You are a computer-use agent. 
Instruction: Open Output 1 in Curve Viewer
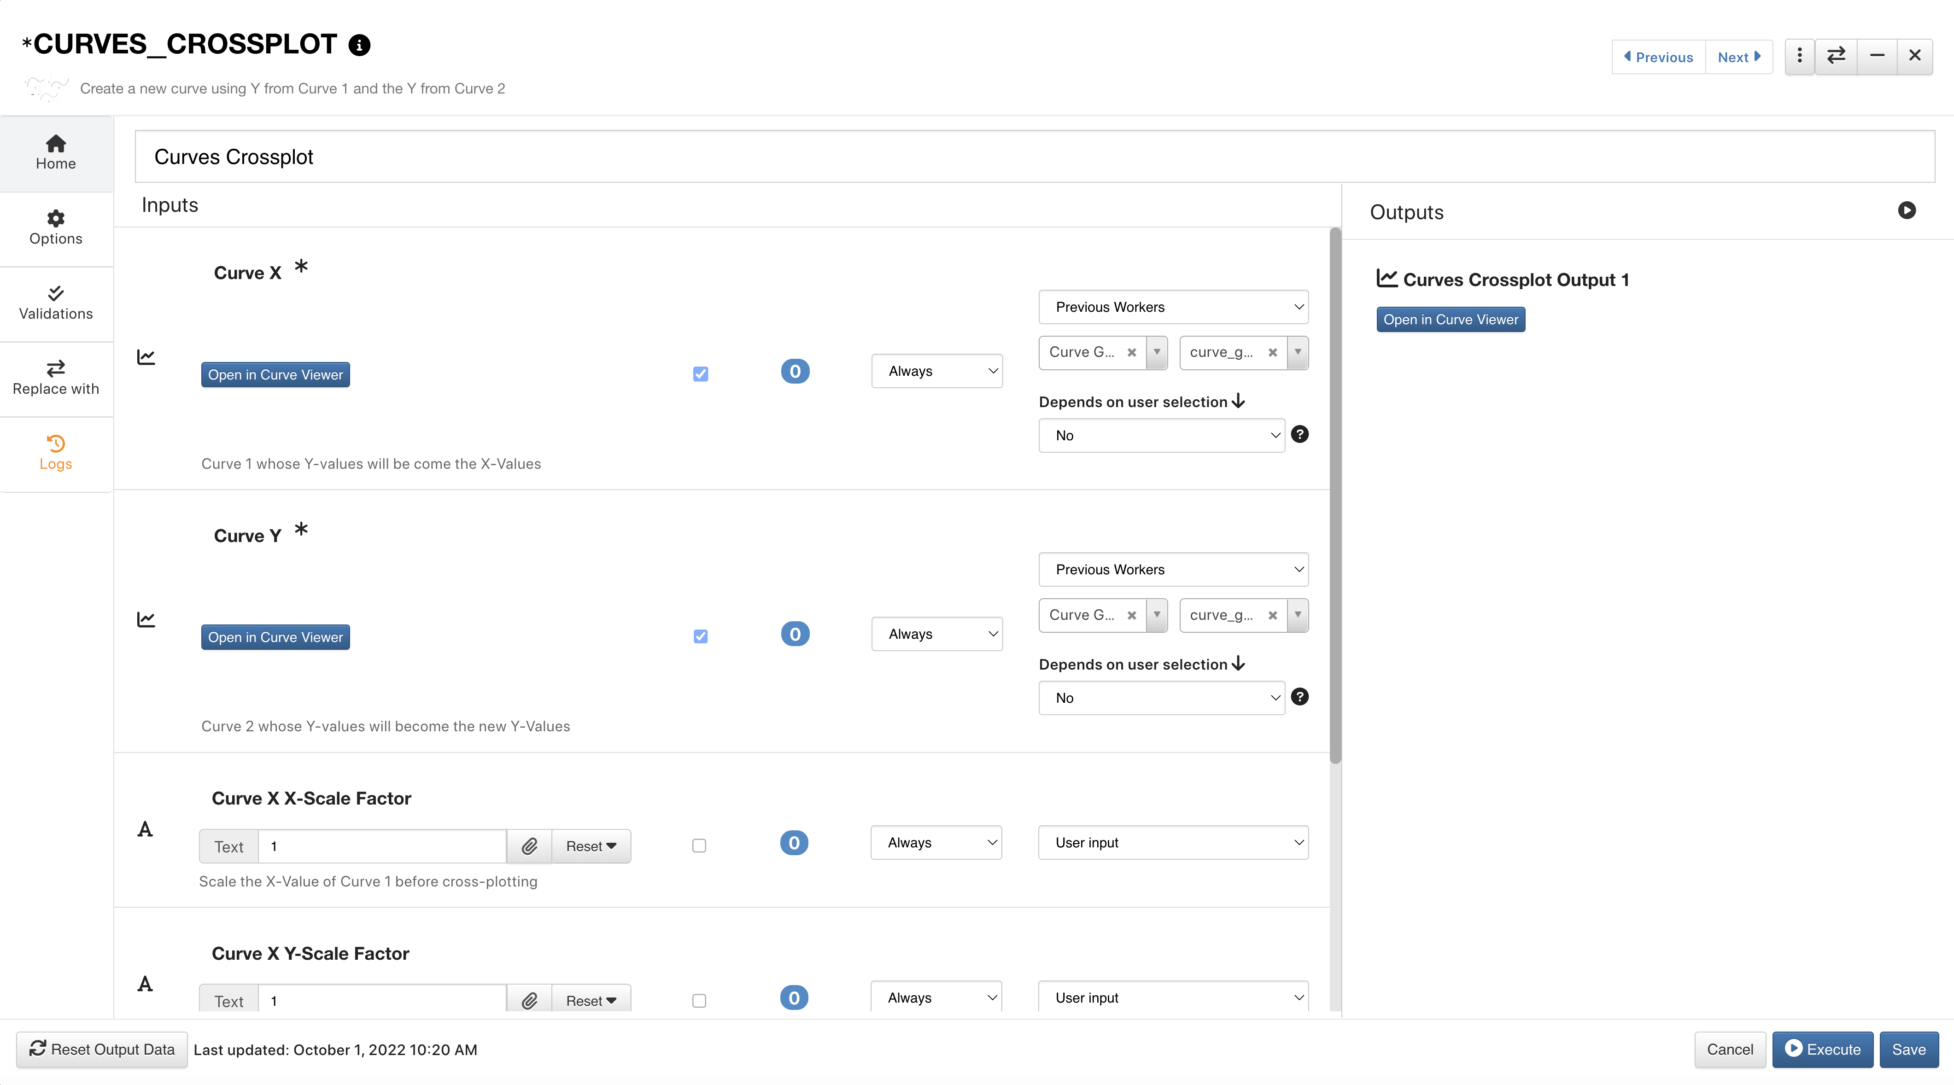click(x=1451, y=319)
